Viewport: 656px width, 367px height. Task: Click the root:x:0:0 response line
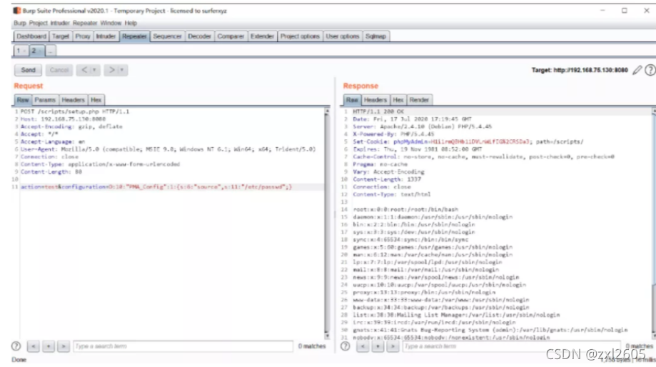tap(405, 210)
